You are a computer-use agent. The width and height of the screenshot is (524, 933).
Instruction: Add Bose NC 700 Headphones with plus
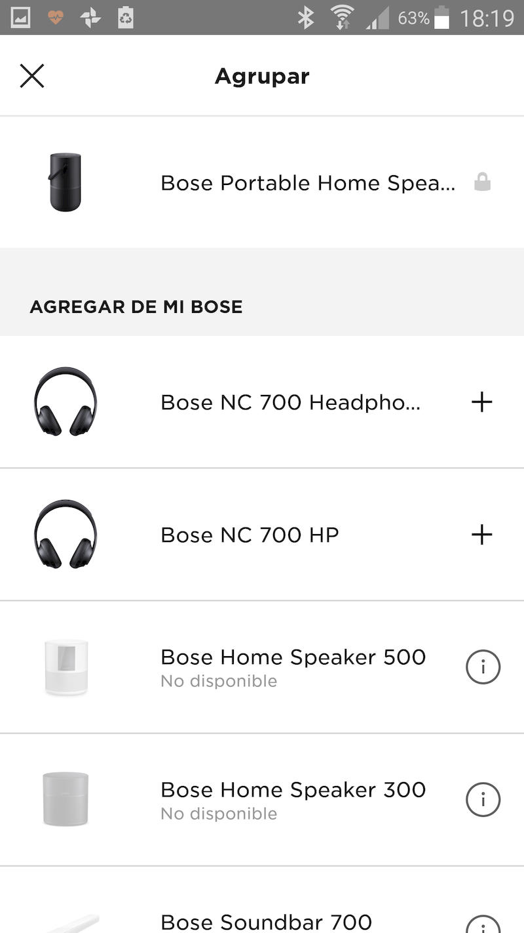click(x=481, y=402)
